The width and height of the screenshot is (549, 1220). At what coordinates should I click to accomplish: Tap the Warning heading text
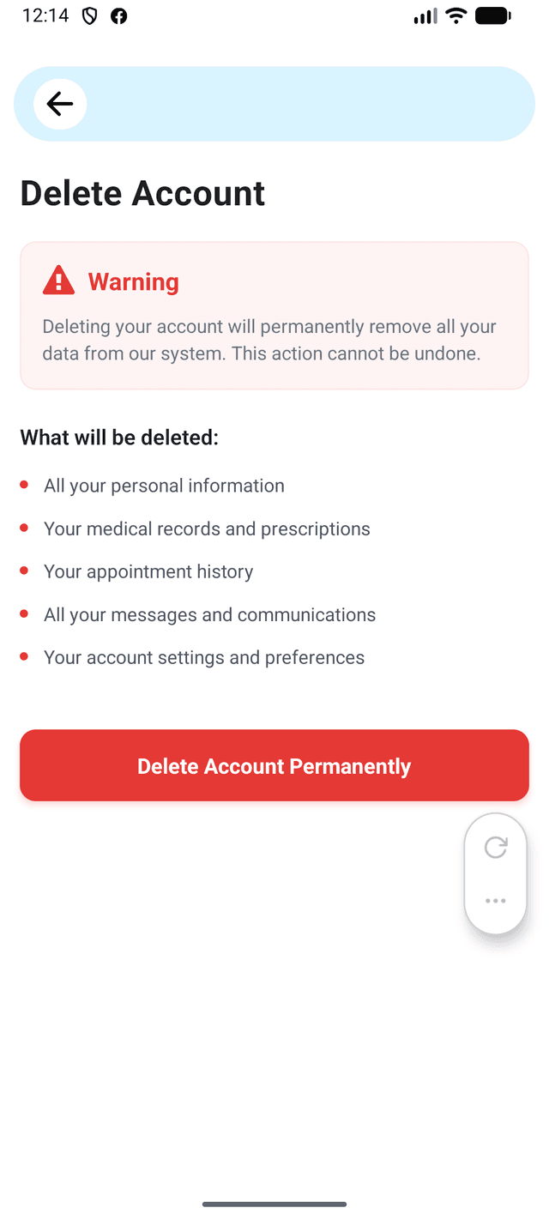click(133, 281)
